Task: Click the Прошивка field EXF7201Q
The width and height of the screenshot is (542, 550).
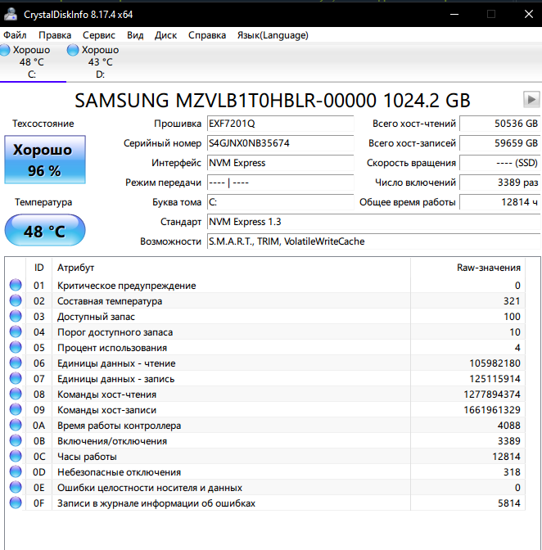Action: 280,124
